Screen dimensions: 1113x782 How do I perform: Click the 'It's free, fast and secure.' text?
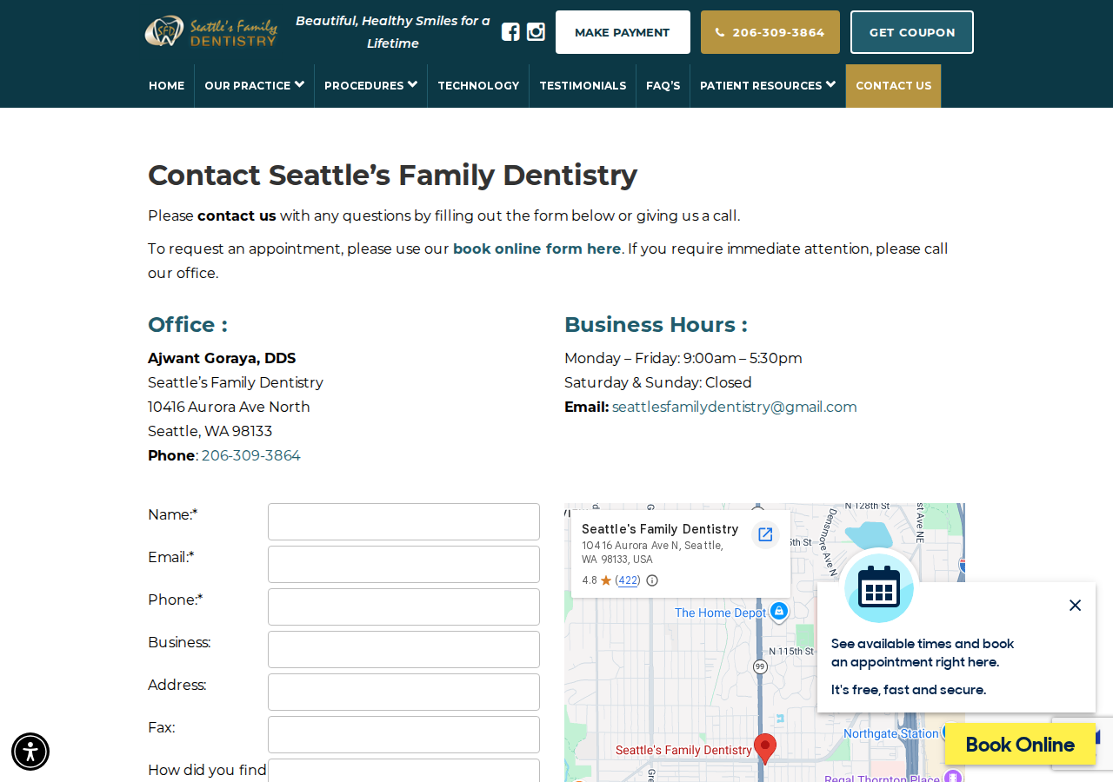click(909, 690)
